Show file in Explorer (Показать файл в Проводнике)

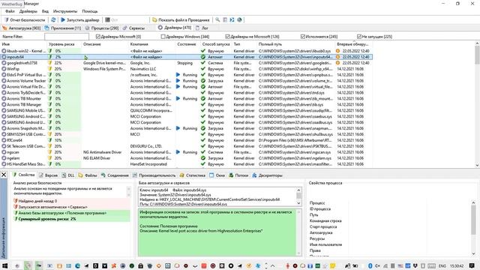(181, 20)
